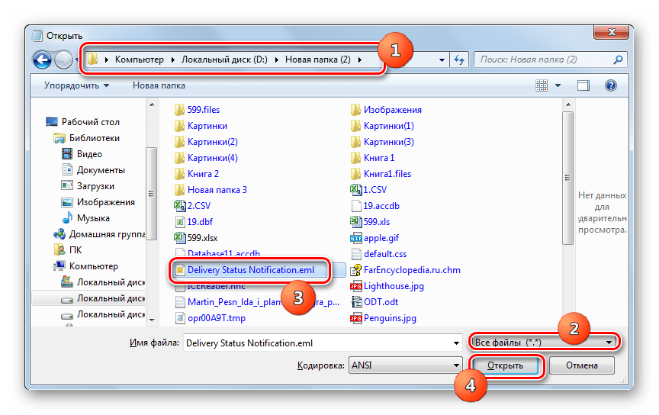Select the Картинки(1) folder
The height and width of the screenshot is (415, 659).
click(x=382, y=126)
